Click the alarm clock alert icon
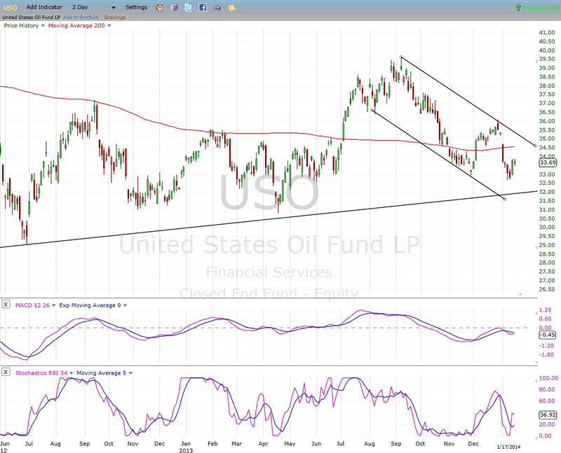This screenshot has height=453, width=561. click(x=159, y=8)
